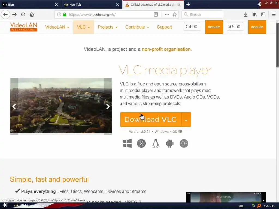The width and height of the screenshot is (279, 209).
Task: Expand the VLC navigation dropdown
Action: 83,27
